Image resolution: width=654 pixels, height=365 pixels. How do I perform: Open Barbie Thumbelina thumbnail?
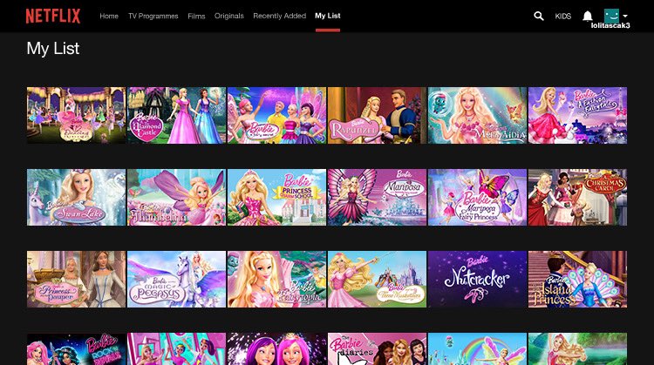(176, 197)
